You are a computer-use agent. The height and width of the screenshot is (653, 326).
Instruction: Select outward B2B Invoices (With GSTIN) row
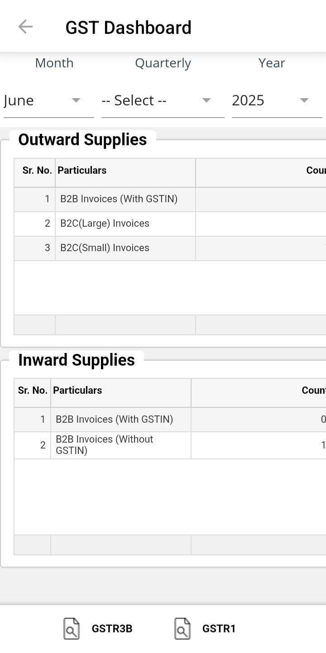[119, 199]
